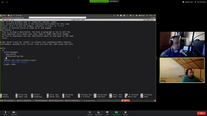
Task: Open share options arrow beside Share Screen
Action: pyautogui.click(x=120, y=112)
